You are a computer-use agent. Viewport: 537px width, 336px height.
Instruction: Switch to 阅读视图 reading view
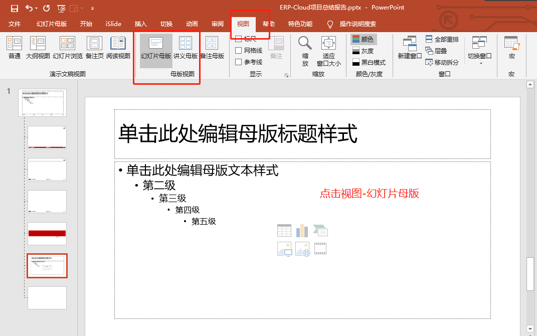click(x=118, y=47)
